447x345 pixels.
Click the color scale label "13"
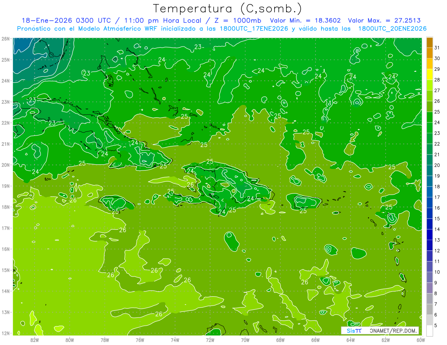point(437,240)
